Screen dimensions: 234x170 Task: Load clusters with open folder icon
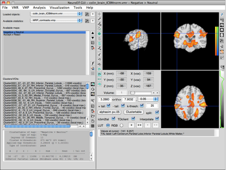(x=93, y=116)
